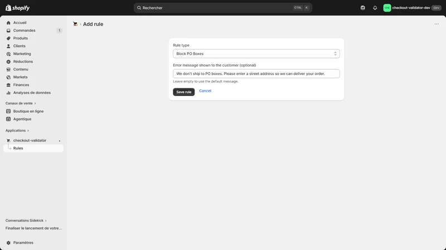This screenshot has height=250, width=446.
Task: Open Paramètres at sidebar bottom
Action: [x=33, y=243]
